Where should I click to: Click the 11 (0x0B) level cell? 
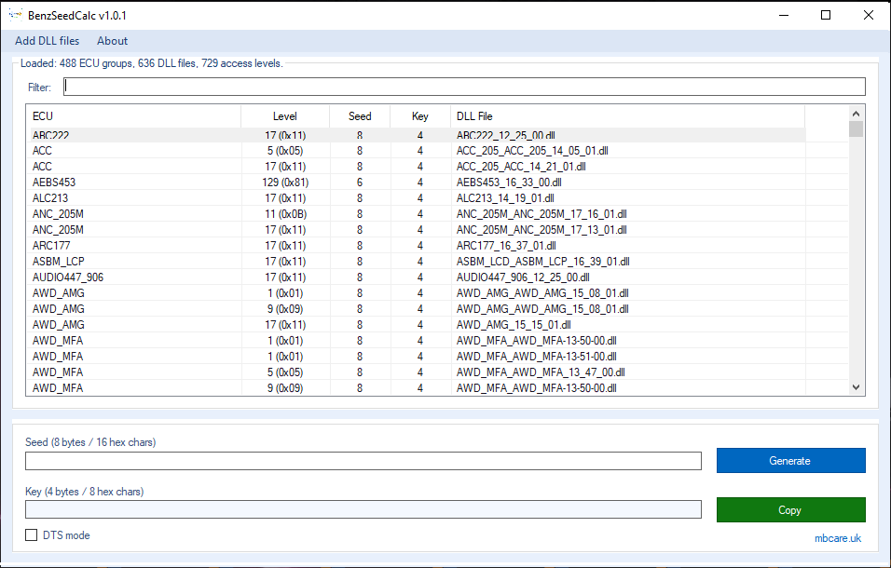[x=285, y=214]
